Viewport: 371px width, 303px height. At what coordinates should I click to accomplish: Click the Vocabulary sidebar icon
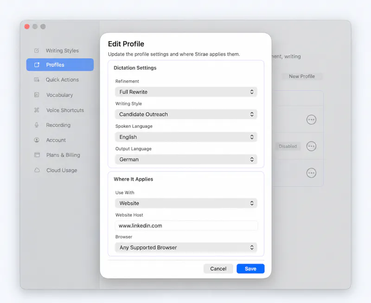tap(37, 95)
